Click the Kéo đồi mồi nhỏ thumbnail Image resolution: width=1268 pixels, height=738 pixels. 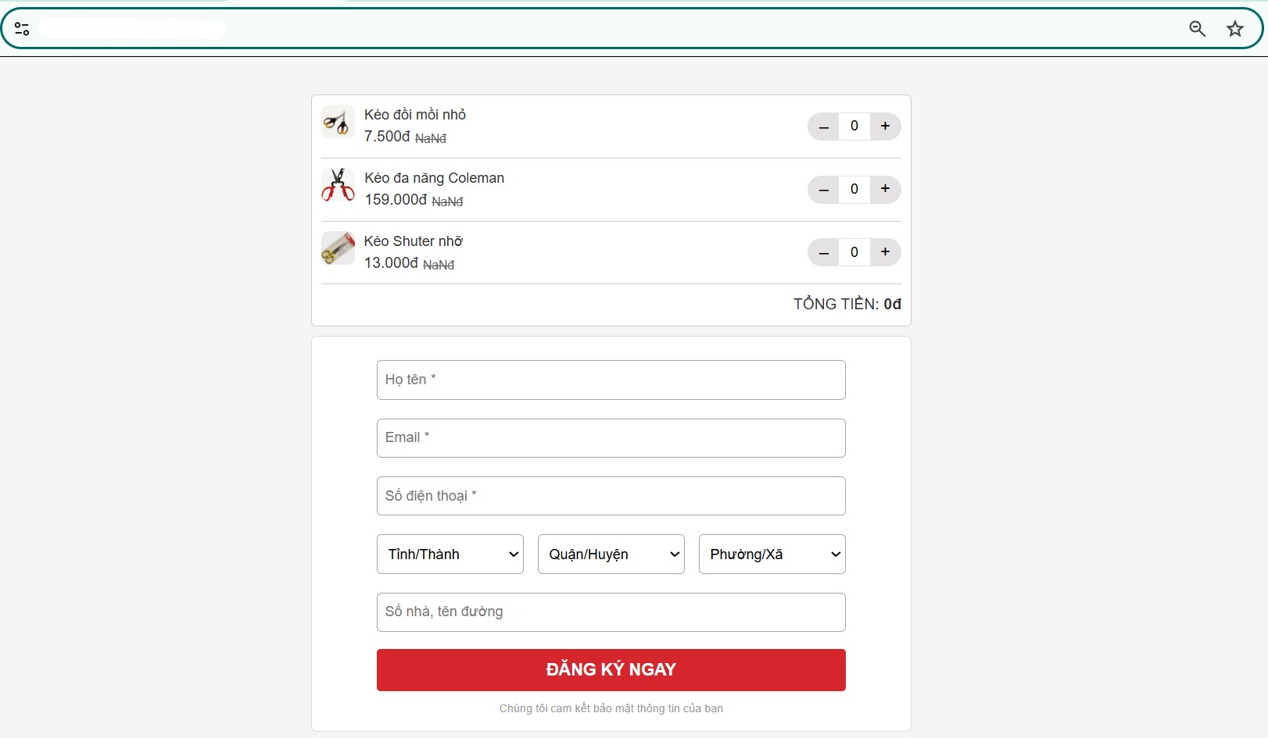coord(338,122)
